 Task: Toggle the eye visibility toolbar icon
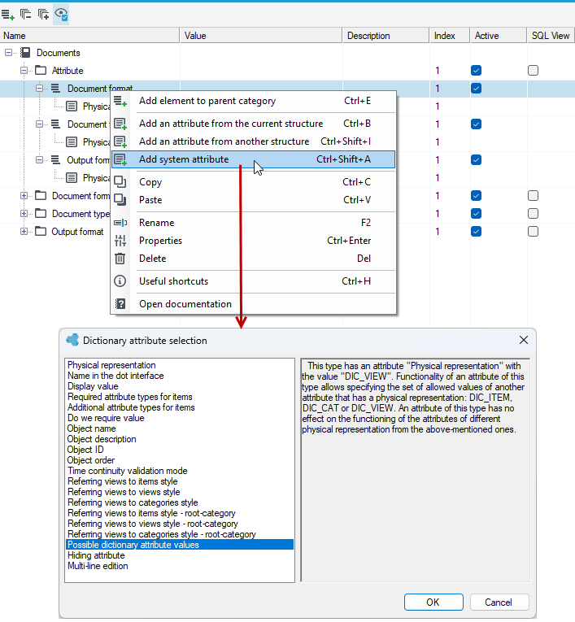point(61,15)
